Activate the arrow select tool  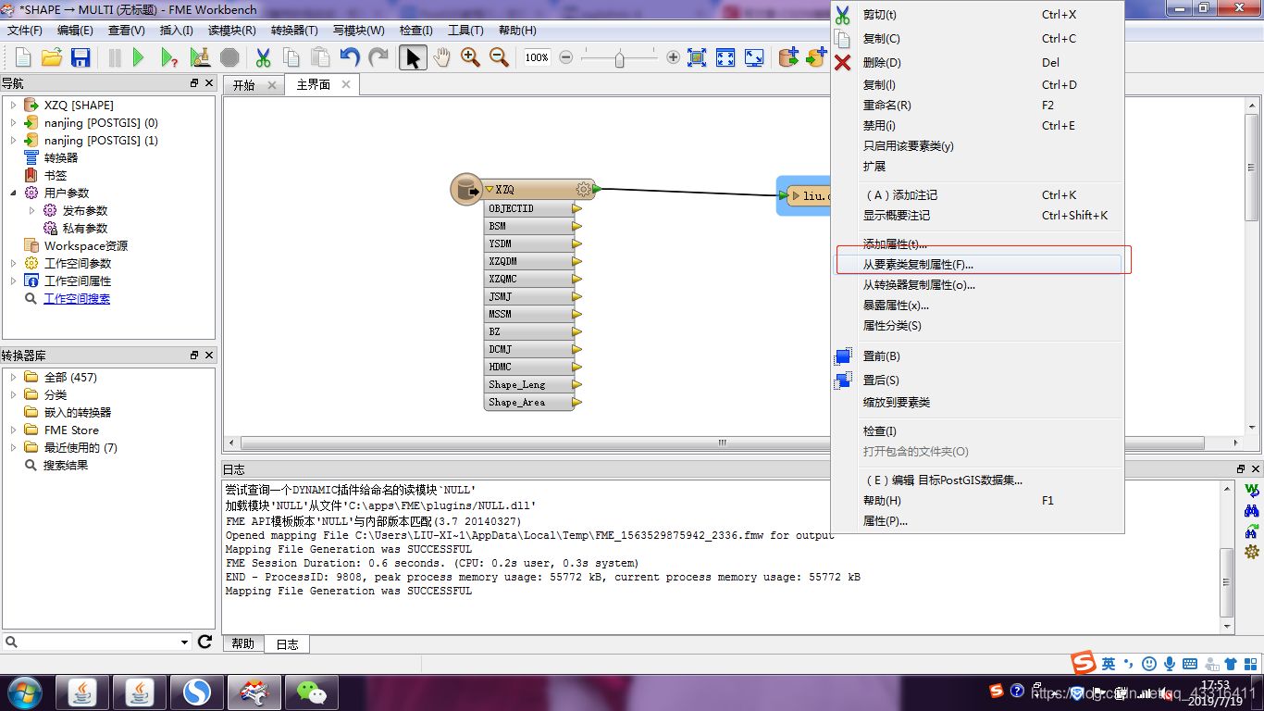tap(413, 57)
